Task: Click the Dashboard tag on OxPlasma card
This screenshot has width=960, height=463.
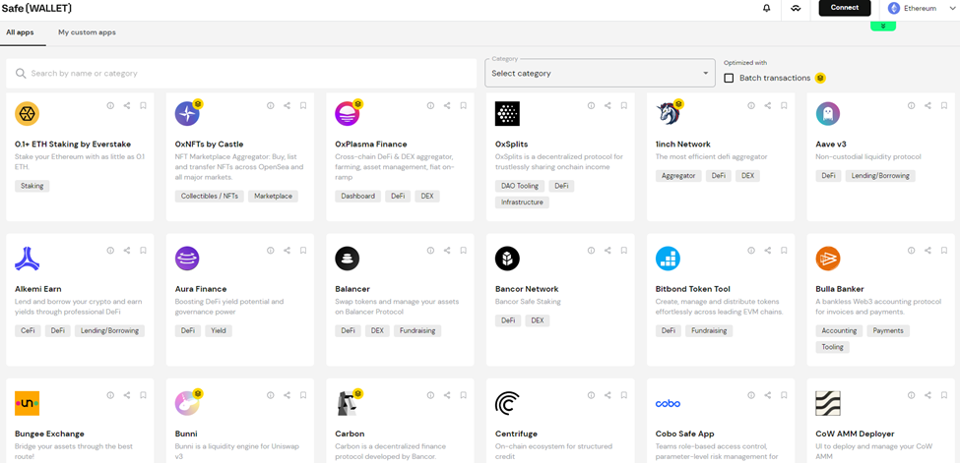Action: tap(358, 197)
